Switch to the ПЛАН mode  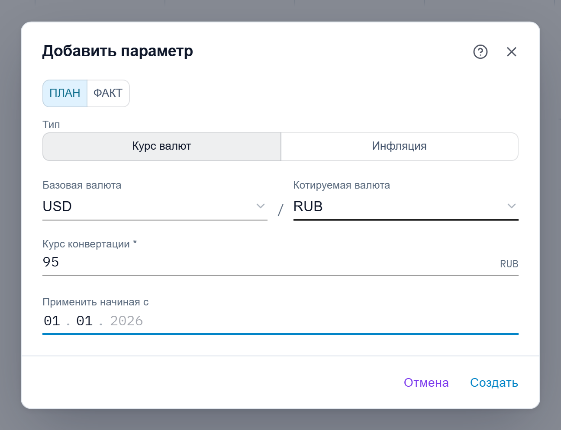[x=65, y=93]
